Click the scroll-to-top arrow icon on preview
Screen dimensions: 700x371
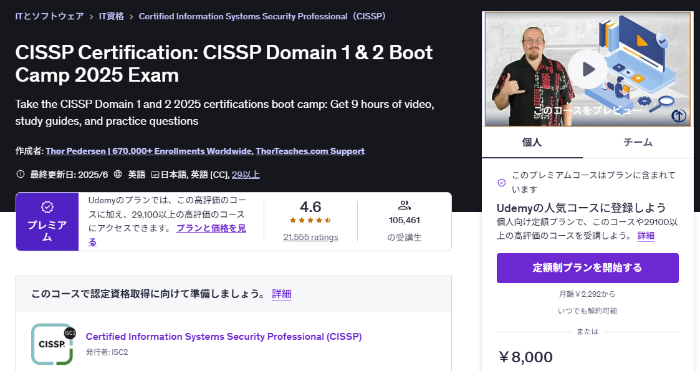(679, 115)
